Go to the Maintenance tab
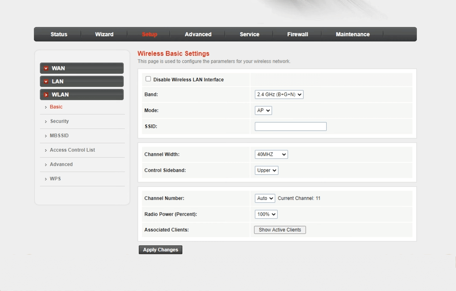The width and height of the screenshot is (456, 291). 352,34
